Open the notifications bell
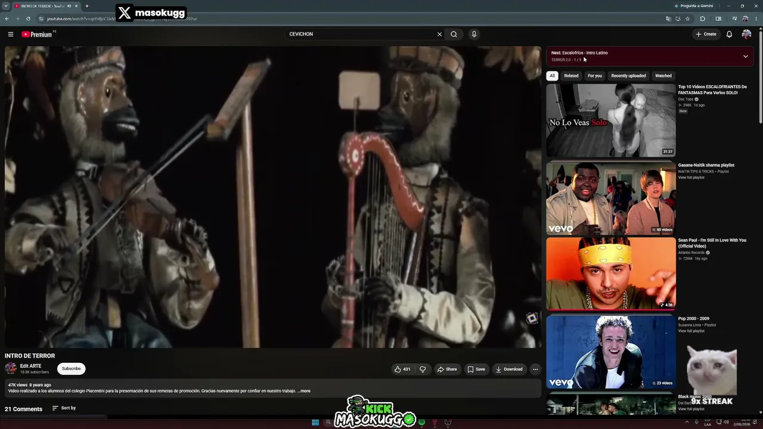763x429 pixels. click(x=729, y=34)
